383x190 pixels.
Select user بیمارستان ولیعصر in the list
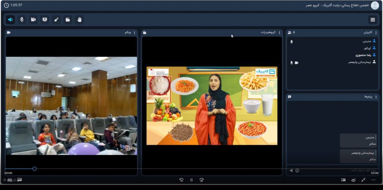(x=359, y=62)
